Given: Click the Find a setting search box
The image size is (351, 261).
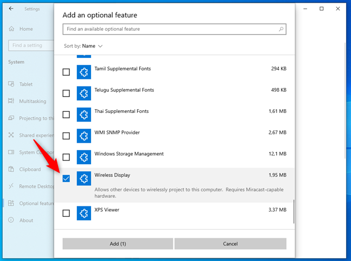Looking at the screenshot, I should point(31,45).
